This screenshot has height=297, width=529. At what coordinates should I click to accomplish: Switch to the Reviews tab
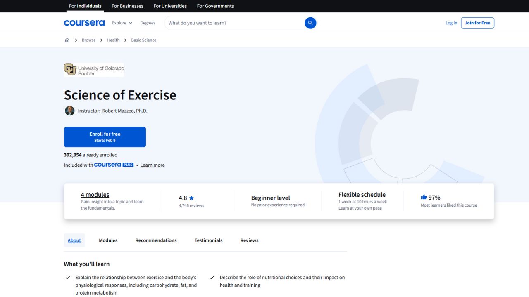tap(249, 240)
